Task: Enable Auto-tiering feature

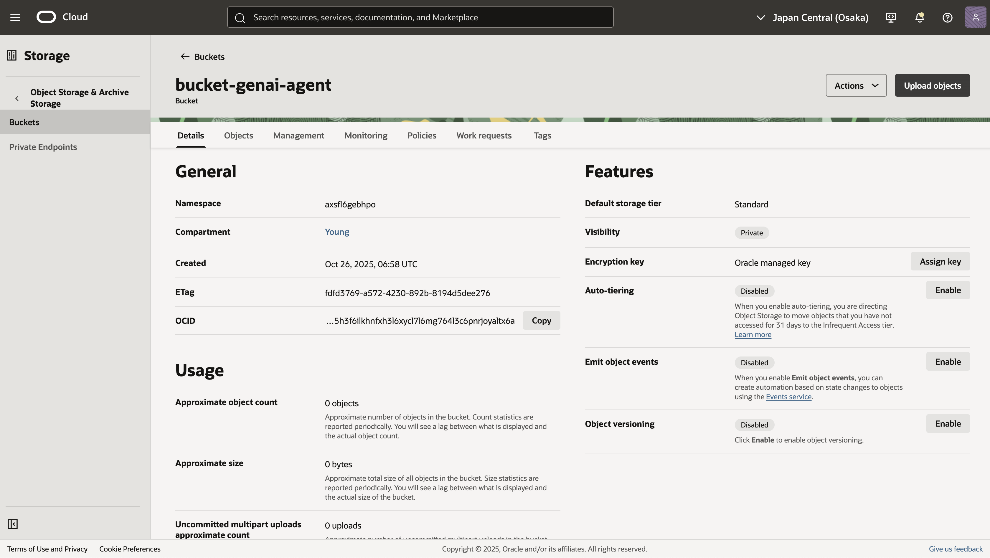Action: click(947, 290)
